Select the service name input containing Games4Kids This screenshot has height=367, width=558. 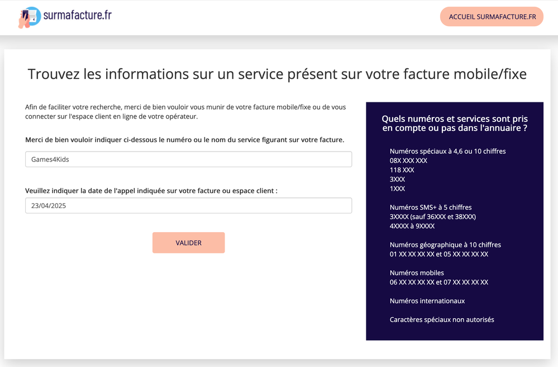(x=188, y=159)
